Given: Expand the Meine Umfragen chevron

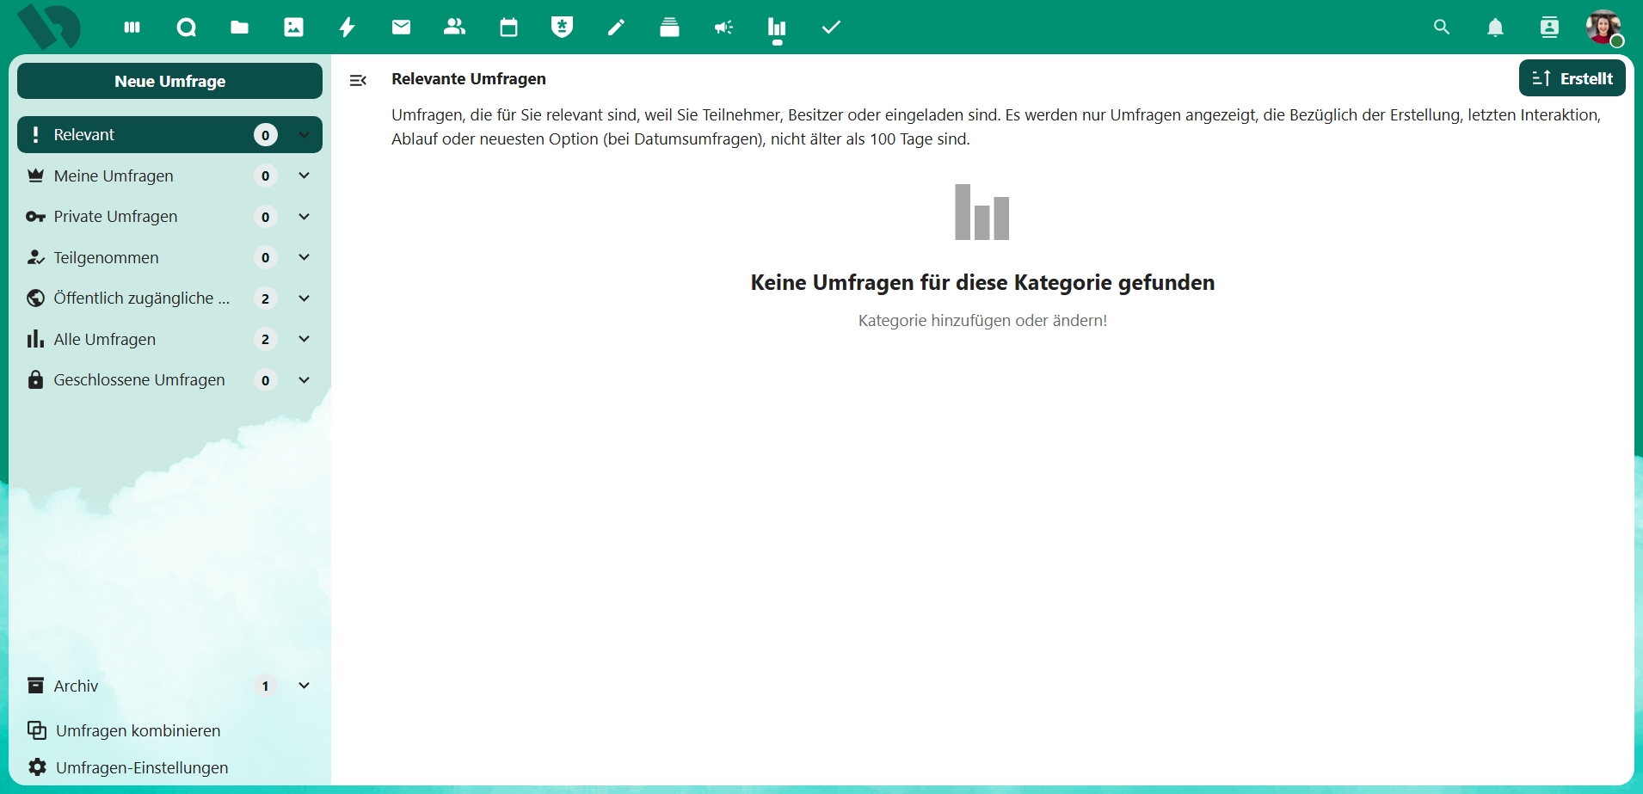Looking at the screenshot, I should point(304,175).
